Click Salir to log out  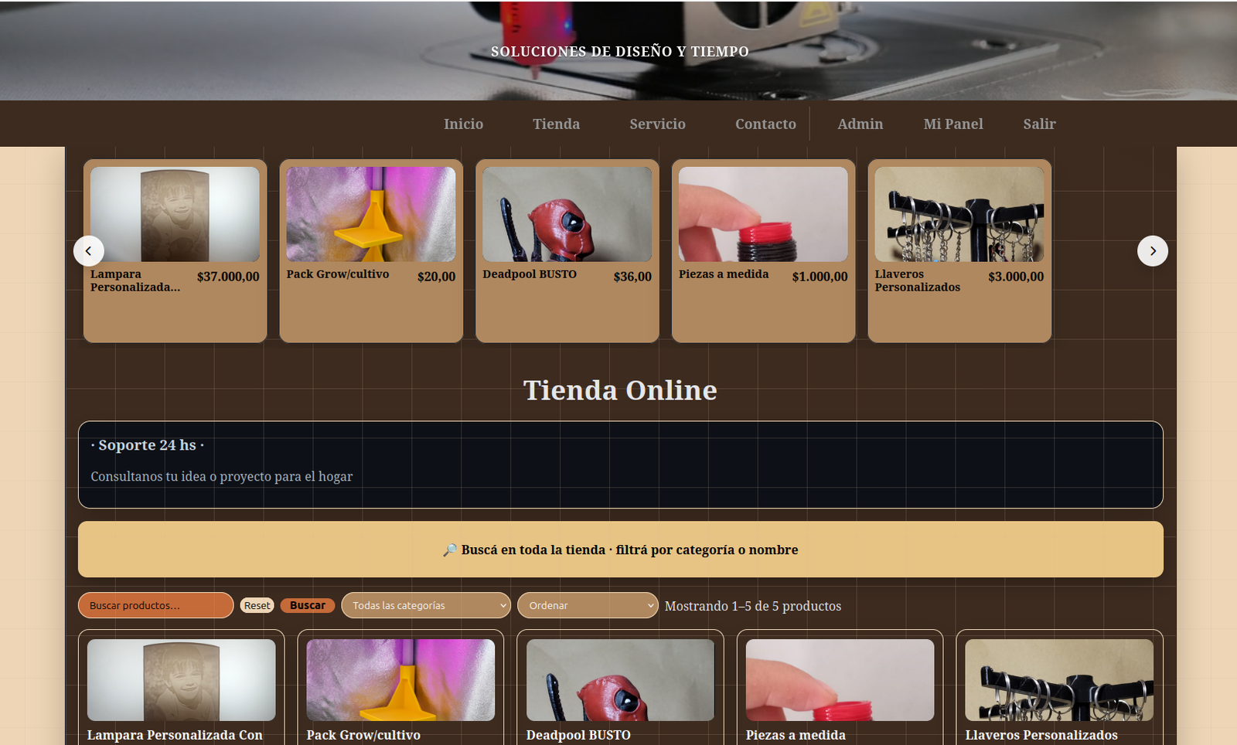[1039, 124]
